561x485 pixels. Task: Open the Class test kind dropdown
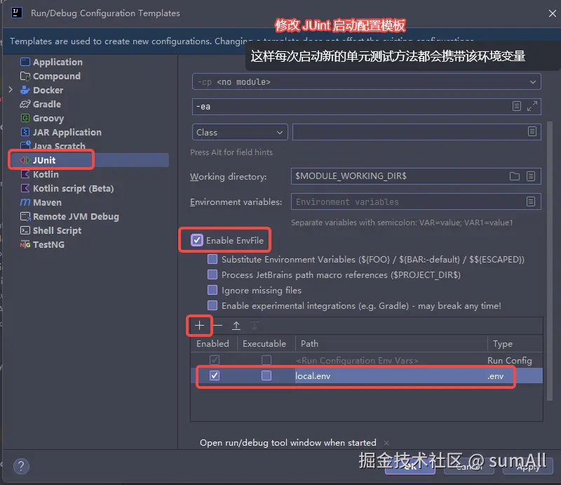pyautogui.click(x=240, y=132)
